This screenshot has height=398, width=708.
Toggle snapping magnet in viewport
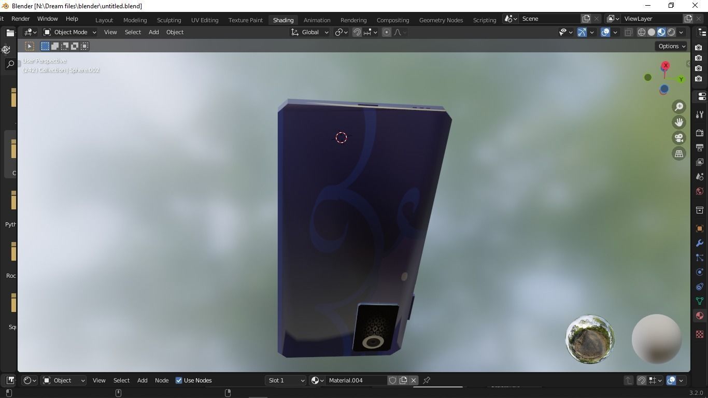click(357, 32)
